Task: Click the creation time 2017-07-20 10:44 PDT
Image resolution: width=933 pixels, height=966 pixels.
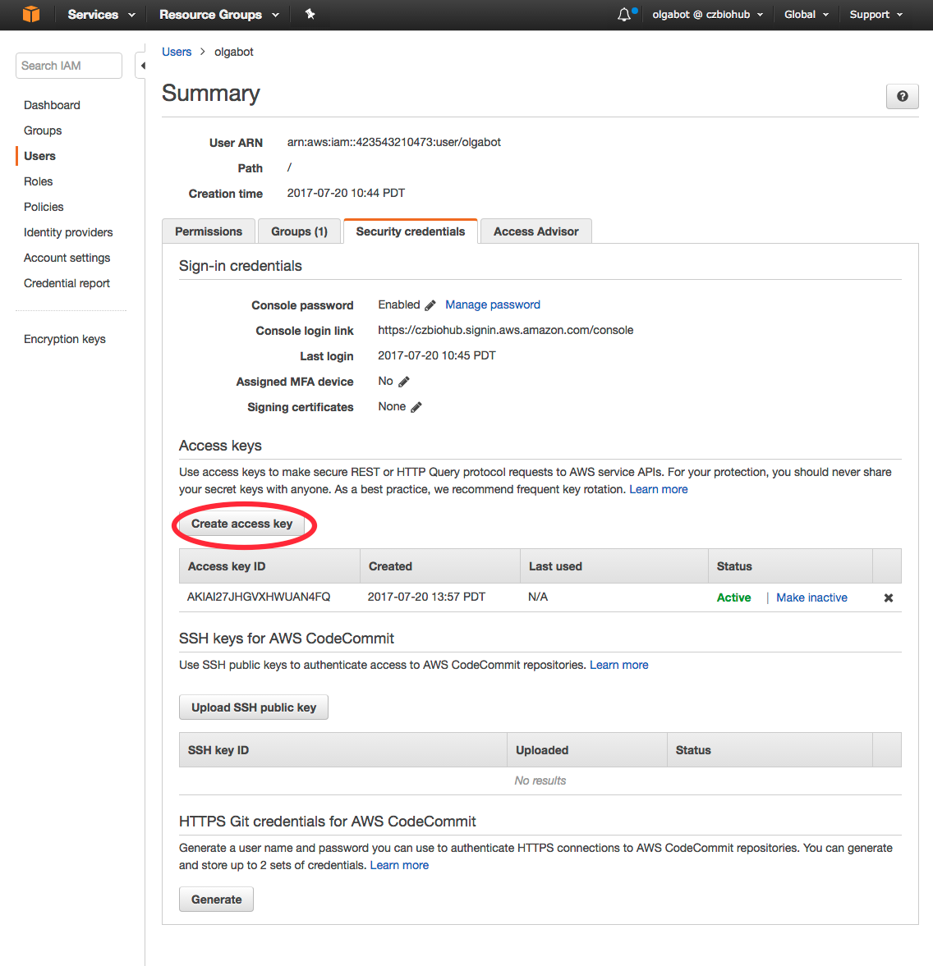Action: 346,193
